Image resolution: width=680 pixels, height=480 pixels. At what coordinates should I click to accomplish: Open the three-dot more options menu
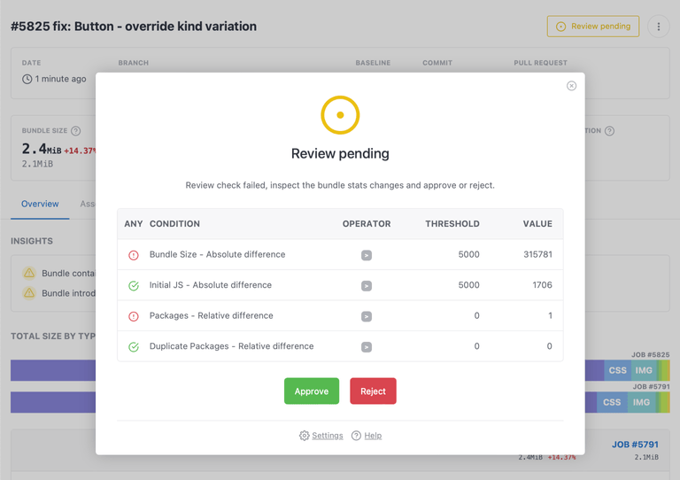(659, 27)
